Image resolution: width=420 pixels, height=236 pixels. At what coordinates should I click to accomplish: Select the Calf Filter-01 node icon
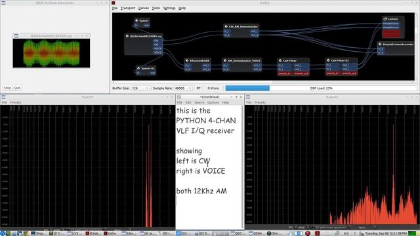(328, 60)
